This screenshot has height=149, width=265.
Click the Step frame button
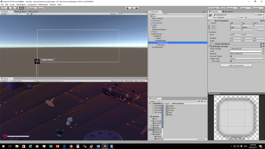click(137, 8)
